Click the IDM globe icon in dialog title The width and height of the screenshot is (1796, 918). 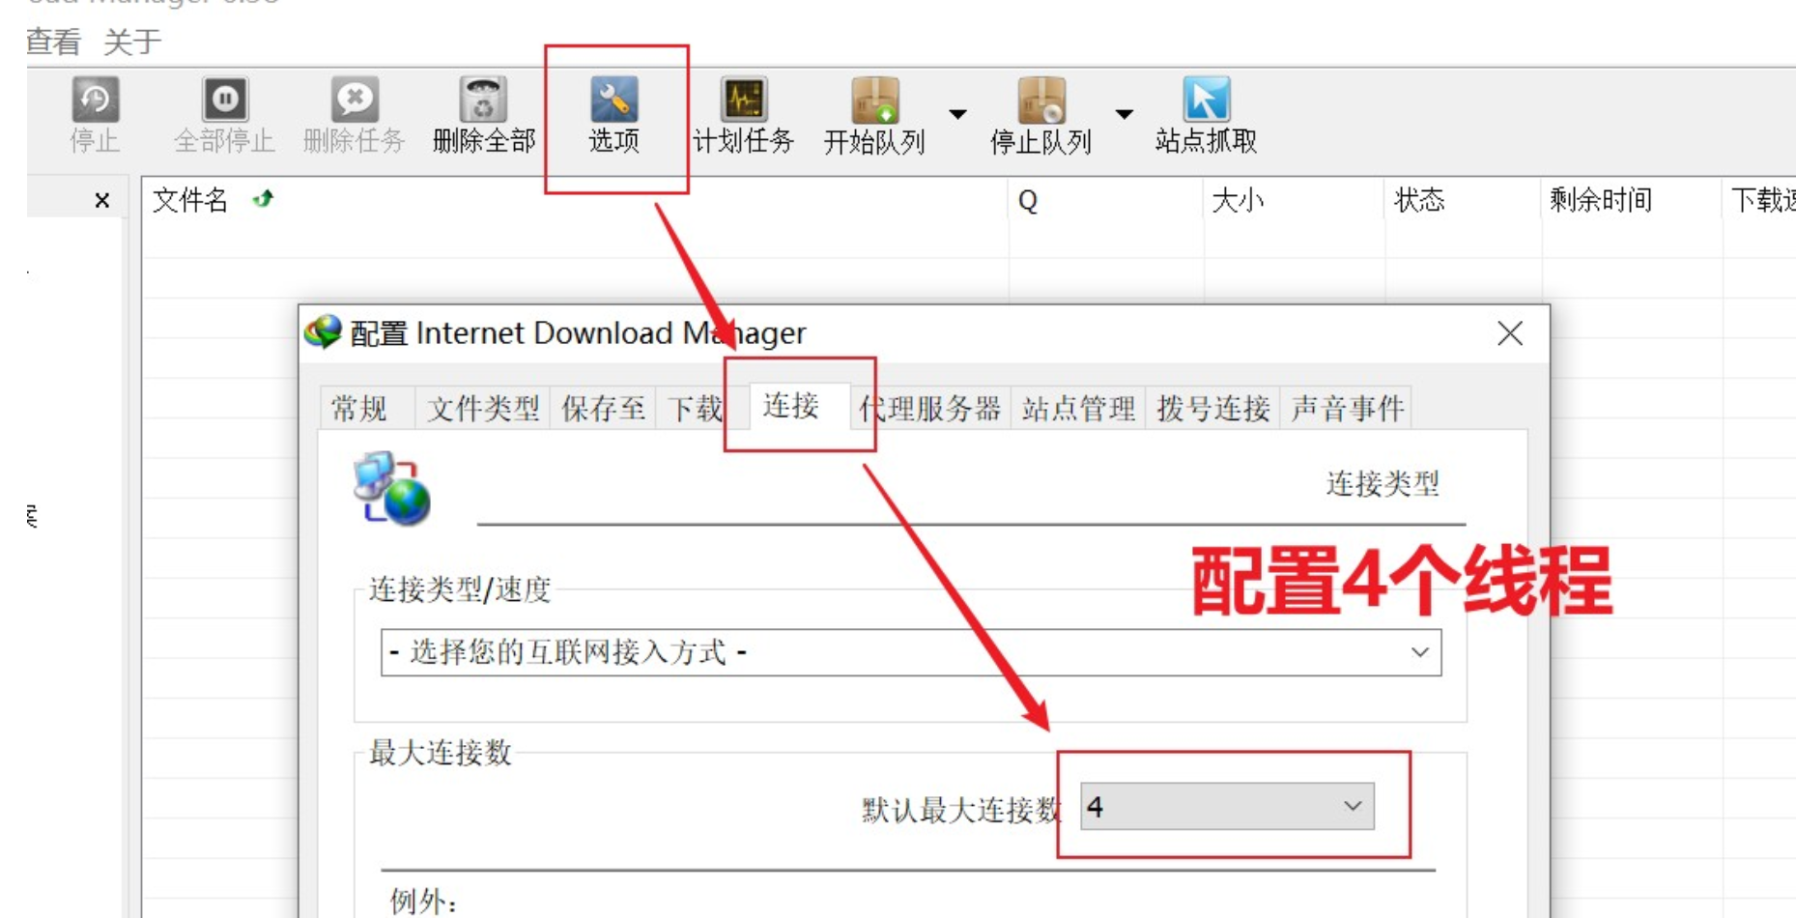click(323, 331)
